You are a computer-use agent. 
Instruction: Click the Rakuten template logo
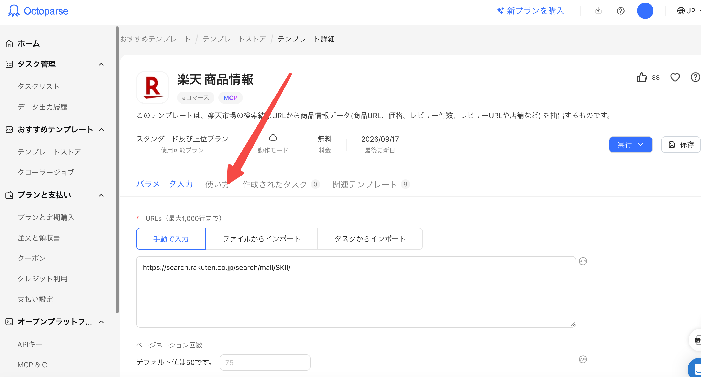click(x=152, y=87)
